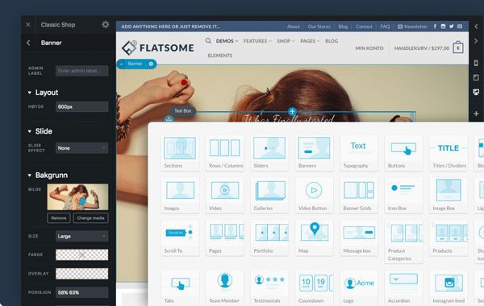Screen dimensions: 484x306
Task: Add the Buttons element
Action: 404,152
